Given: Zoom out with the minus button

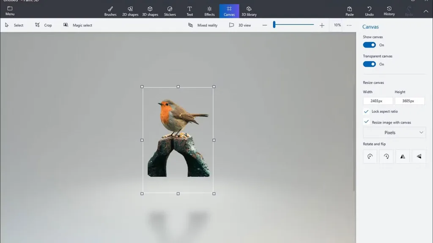Looking at the screenshot, I should coord(265,25).
